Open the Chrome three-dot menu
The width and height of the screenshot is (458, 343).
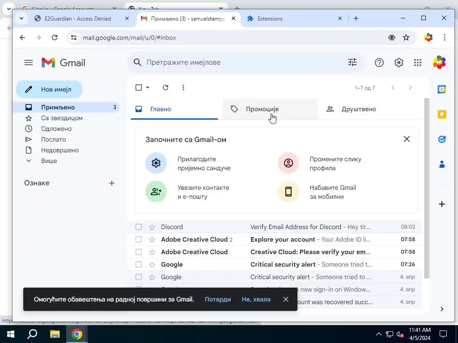(x=444, y=38)
